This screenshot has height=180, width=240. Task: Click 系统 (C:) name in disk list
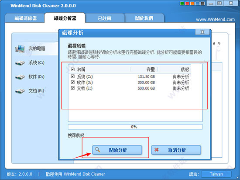click(x=85, y=76)
